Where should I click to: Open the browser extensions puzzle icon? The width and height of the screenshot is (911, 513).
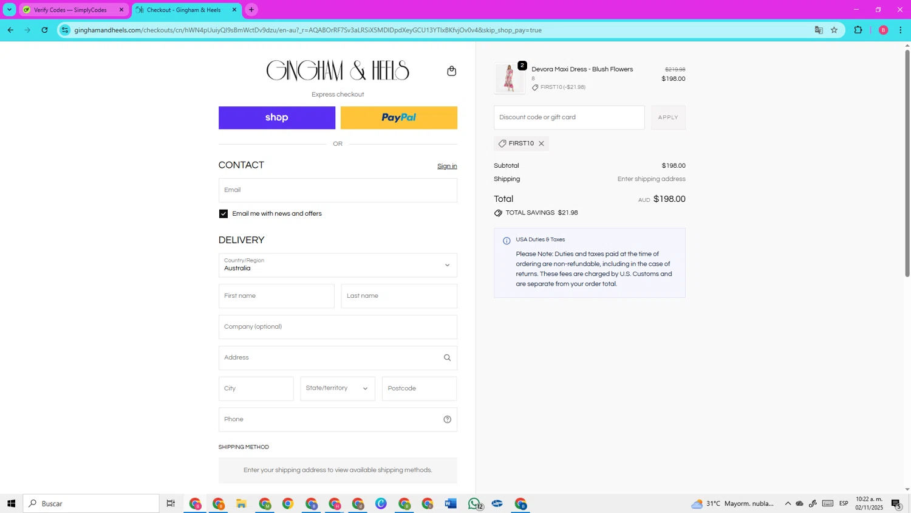click(x=858, y=30)
